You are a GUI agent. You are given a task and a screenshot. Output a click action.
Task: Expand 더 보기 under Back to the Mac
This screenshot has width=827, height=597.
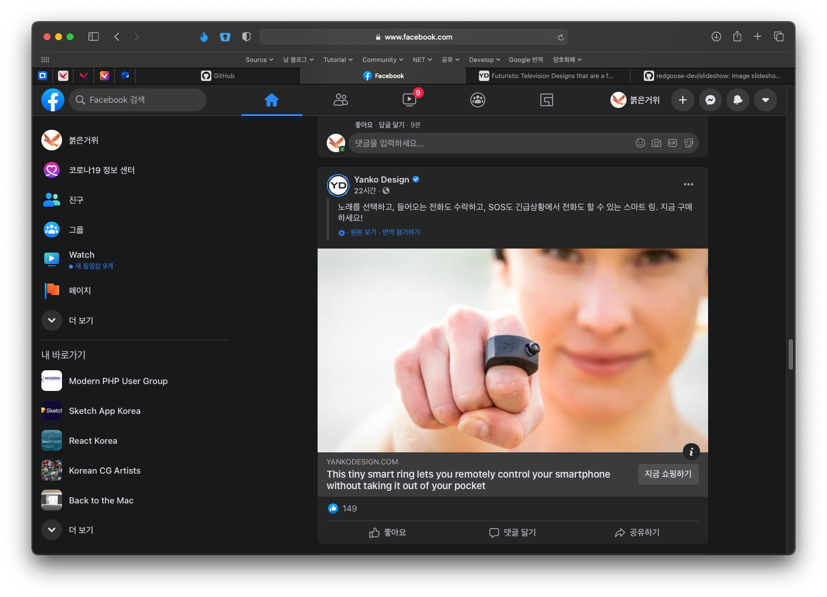point(136,530)
